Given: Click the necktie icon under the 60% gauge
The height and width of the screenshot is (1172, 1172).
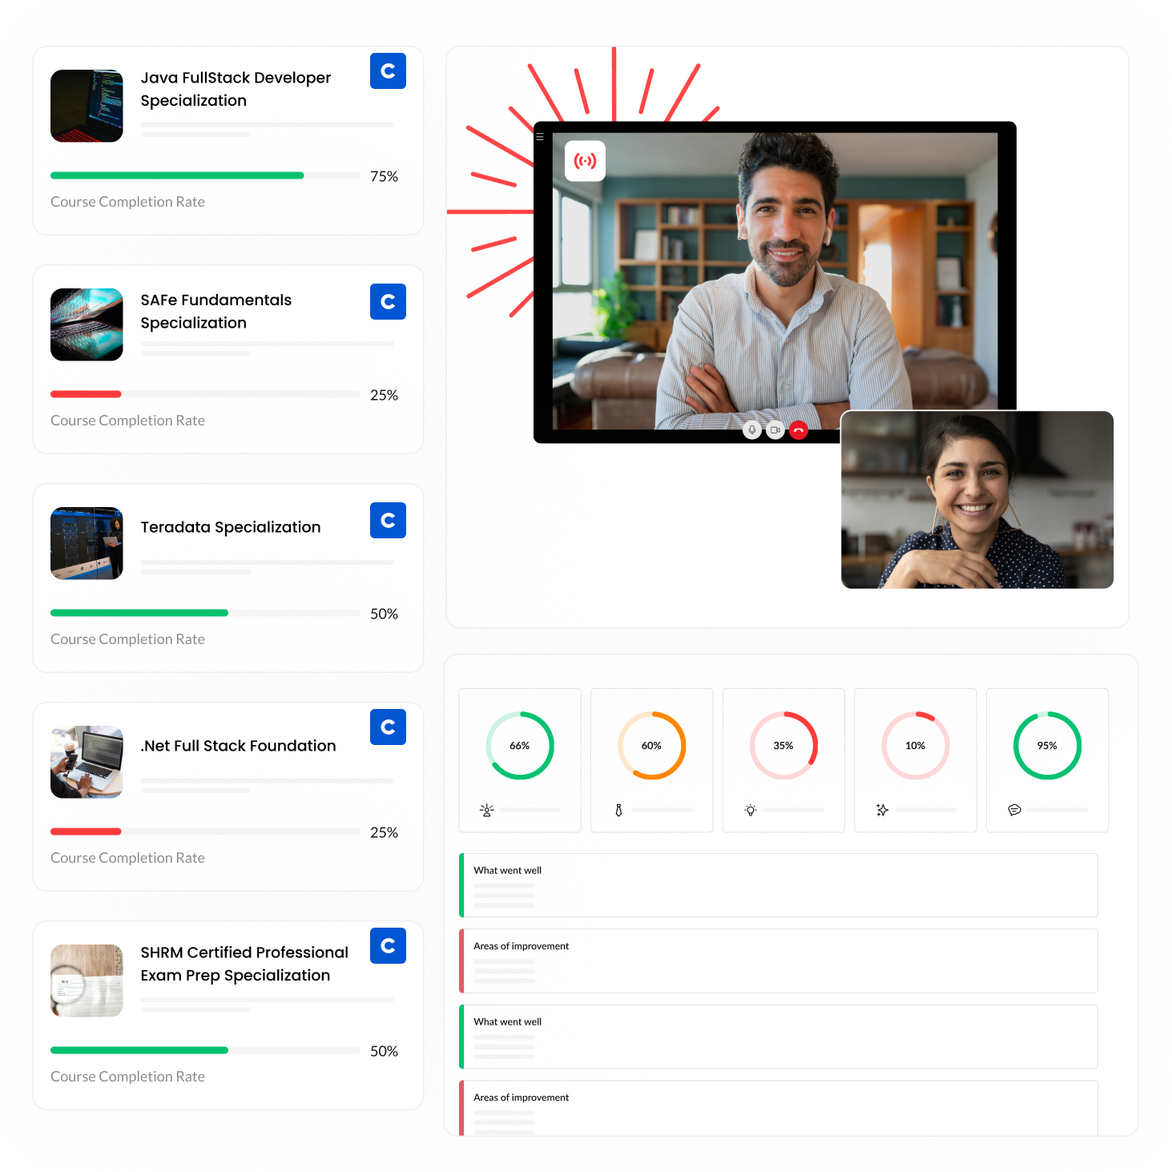Looking at the screenshot, I should click(x=618, y=810).
